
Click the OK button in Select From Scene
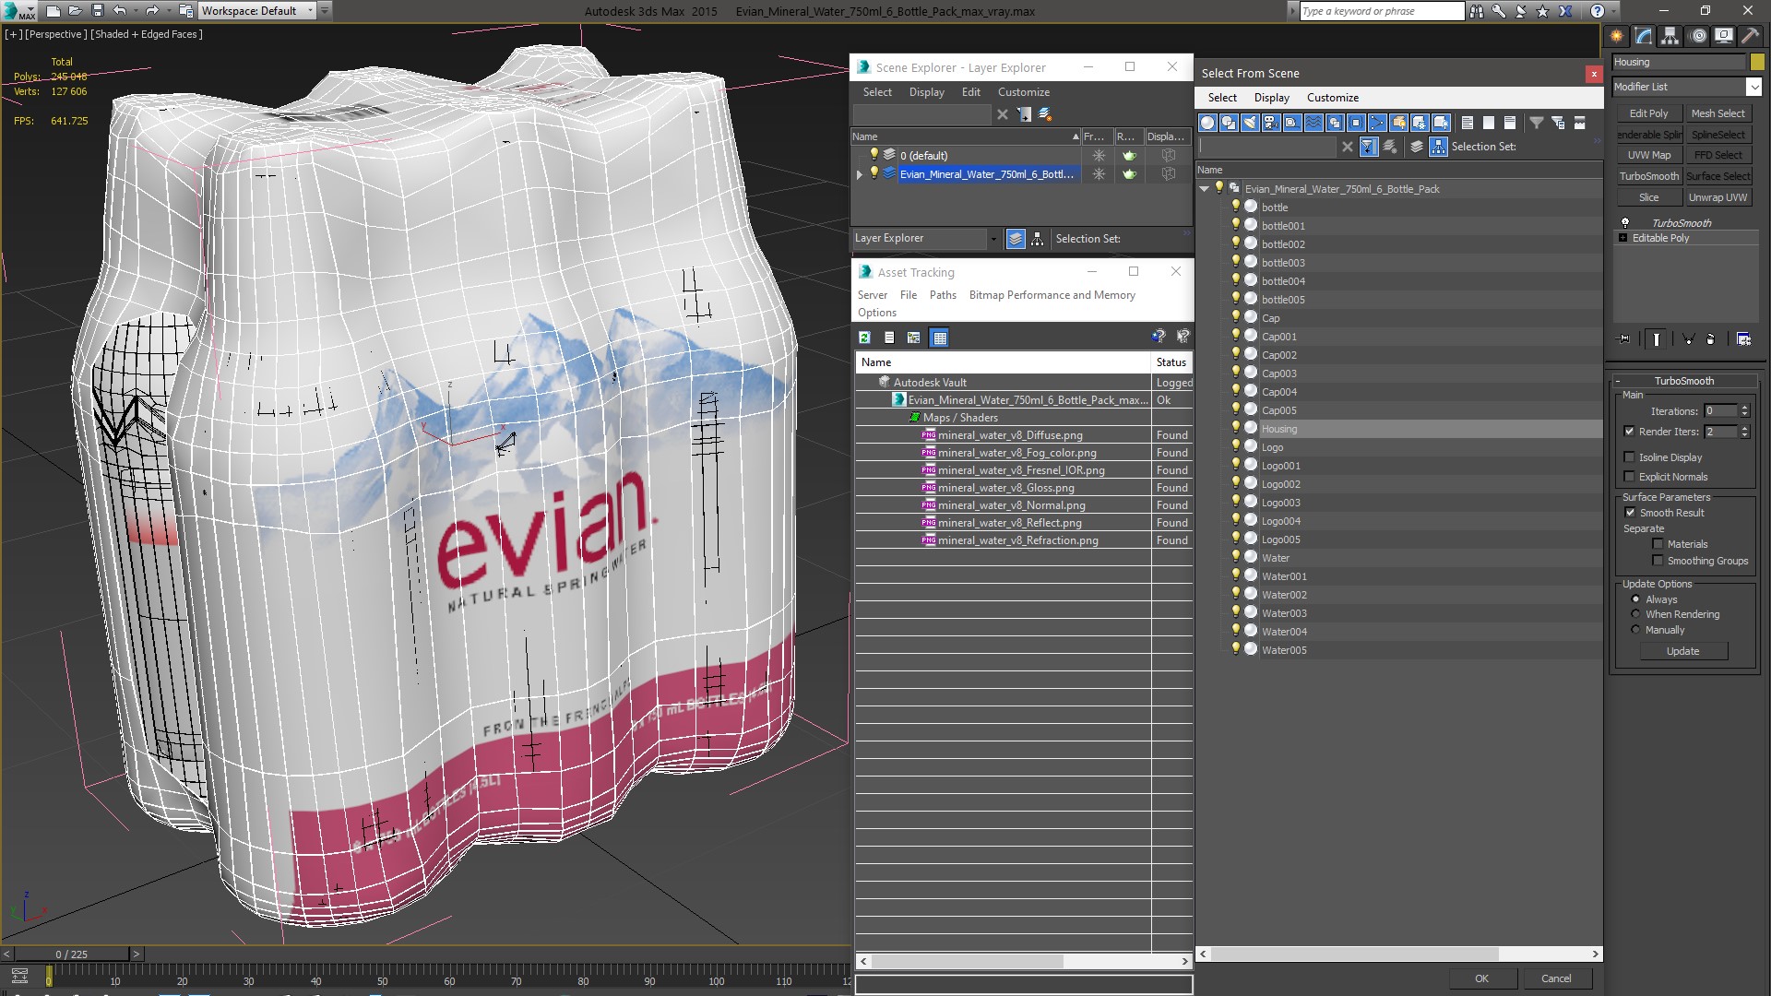point(1481,978)
